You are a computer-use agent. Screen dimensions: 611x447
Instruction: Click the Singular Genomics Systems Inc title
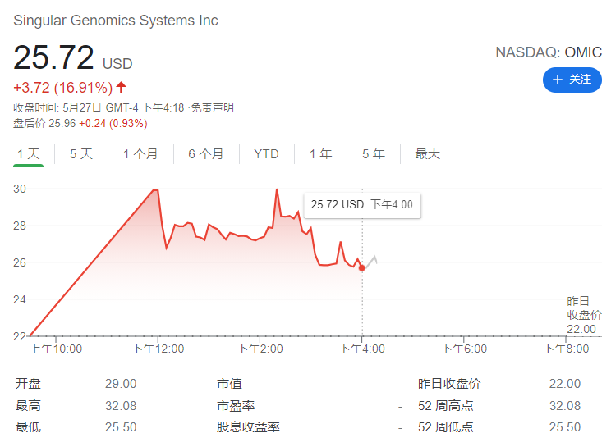pos(116,21)
